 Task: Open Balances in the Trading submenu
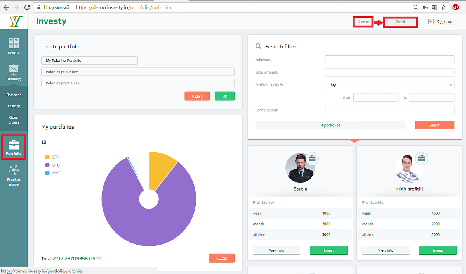tap(14, 95)
